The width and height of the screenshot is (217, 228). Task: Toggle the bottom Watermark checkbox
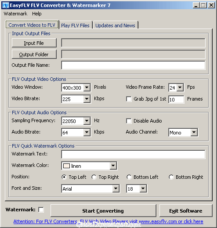41,210
